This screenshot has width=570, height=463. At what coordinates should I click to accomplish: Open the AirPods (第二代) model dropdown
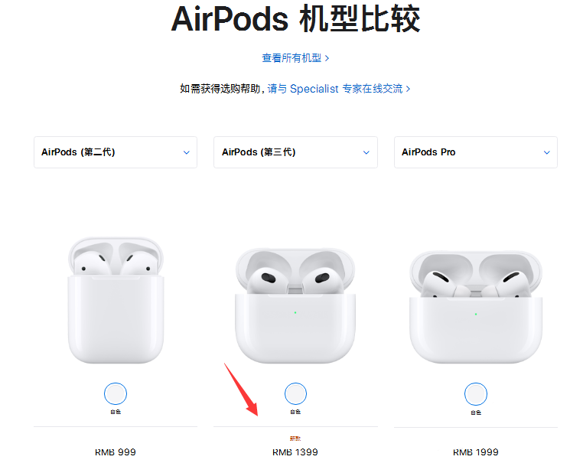[116, 152]
